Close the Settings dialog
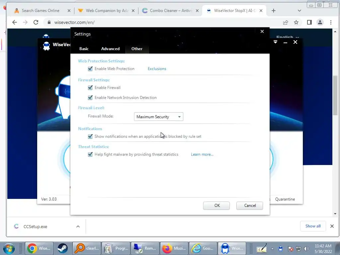Viewport: 340px width, 255px height. point(262,32)
